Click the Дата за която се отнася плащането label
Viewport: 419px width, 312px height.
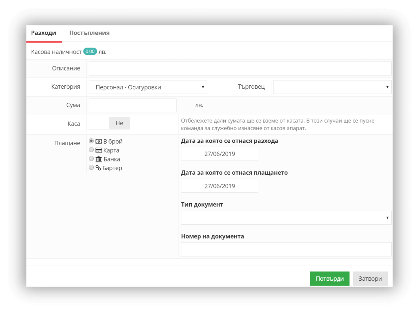tap(235, 173)
